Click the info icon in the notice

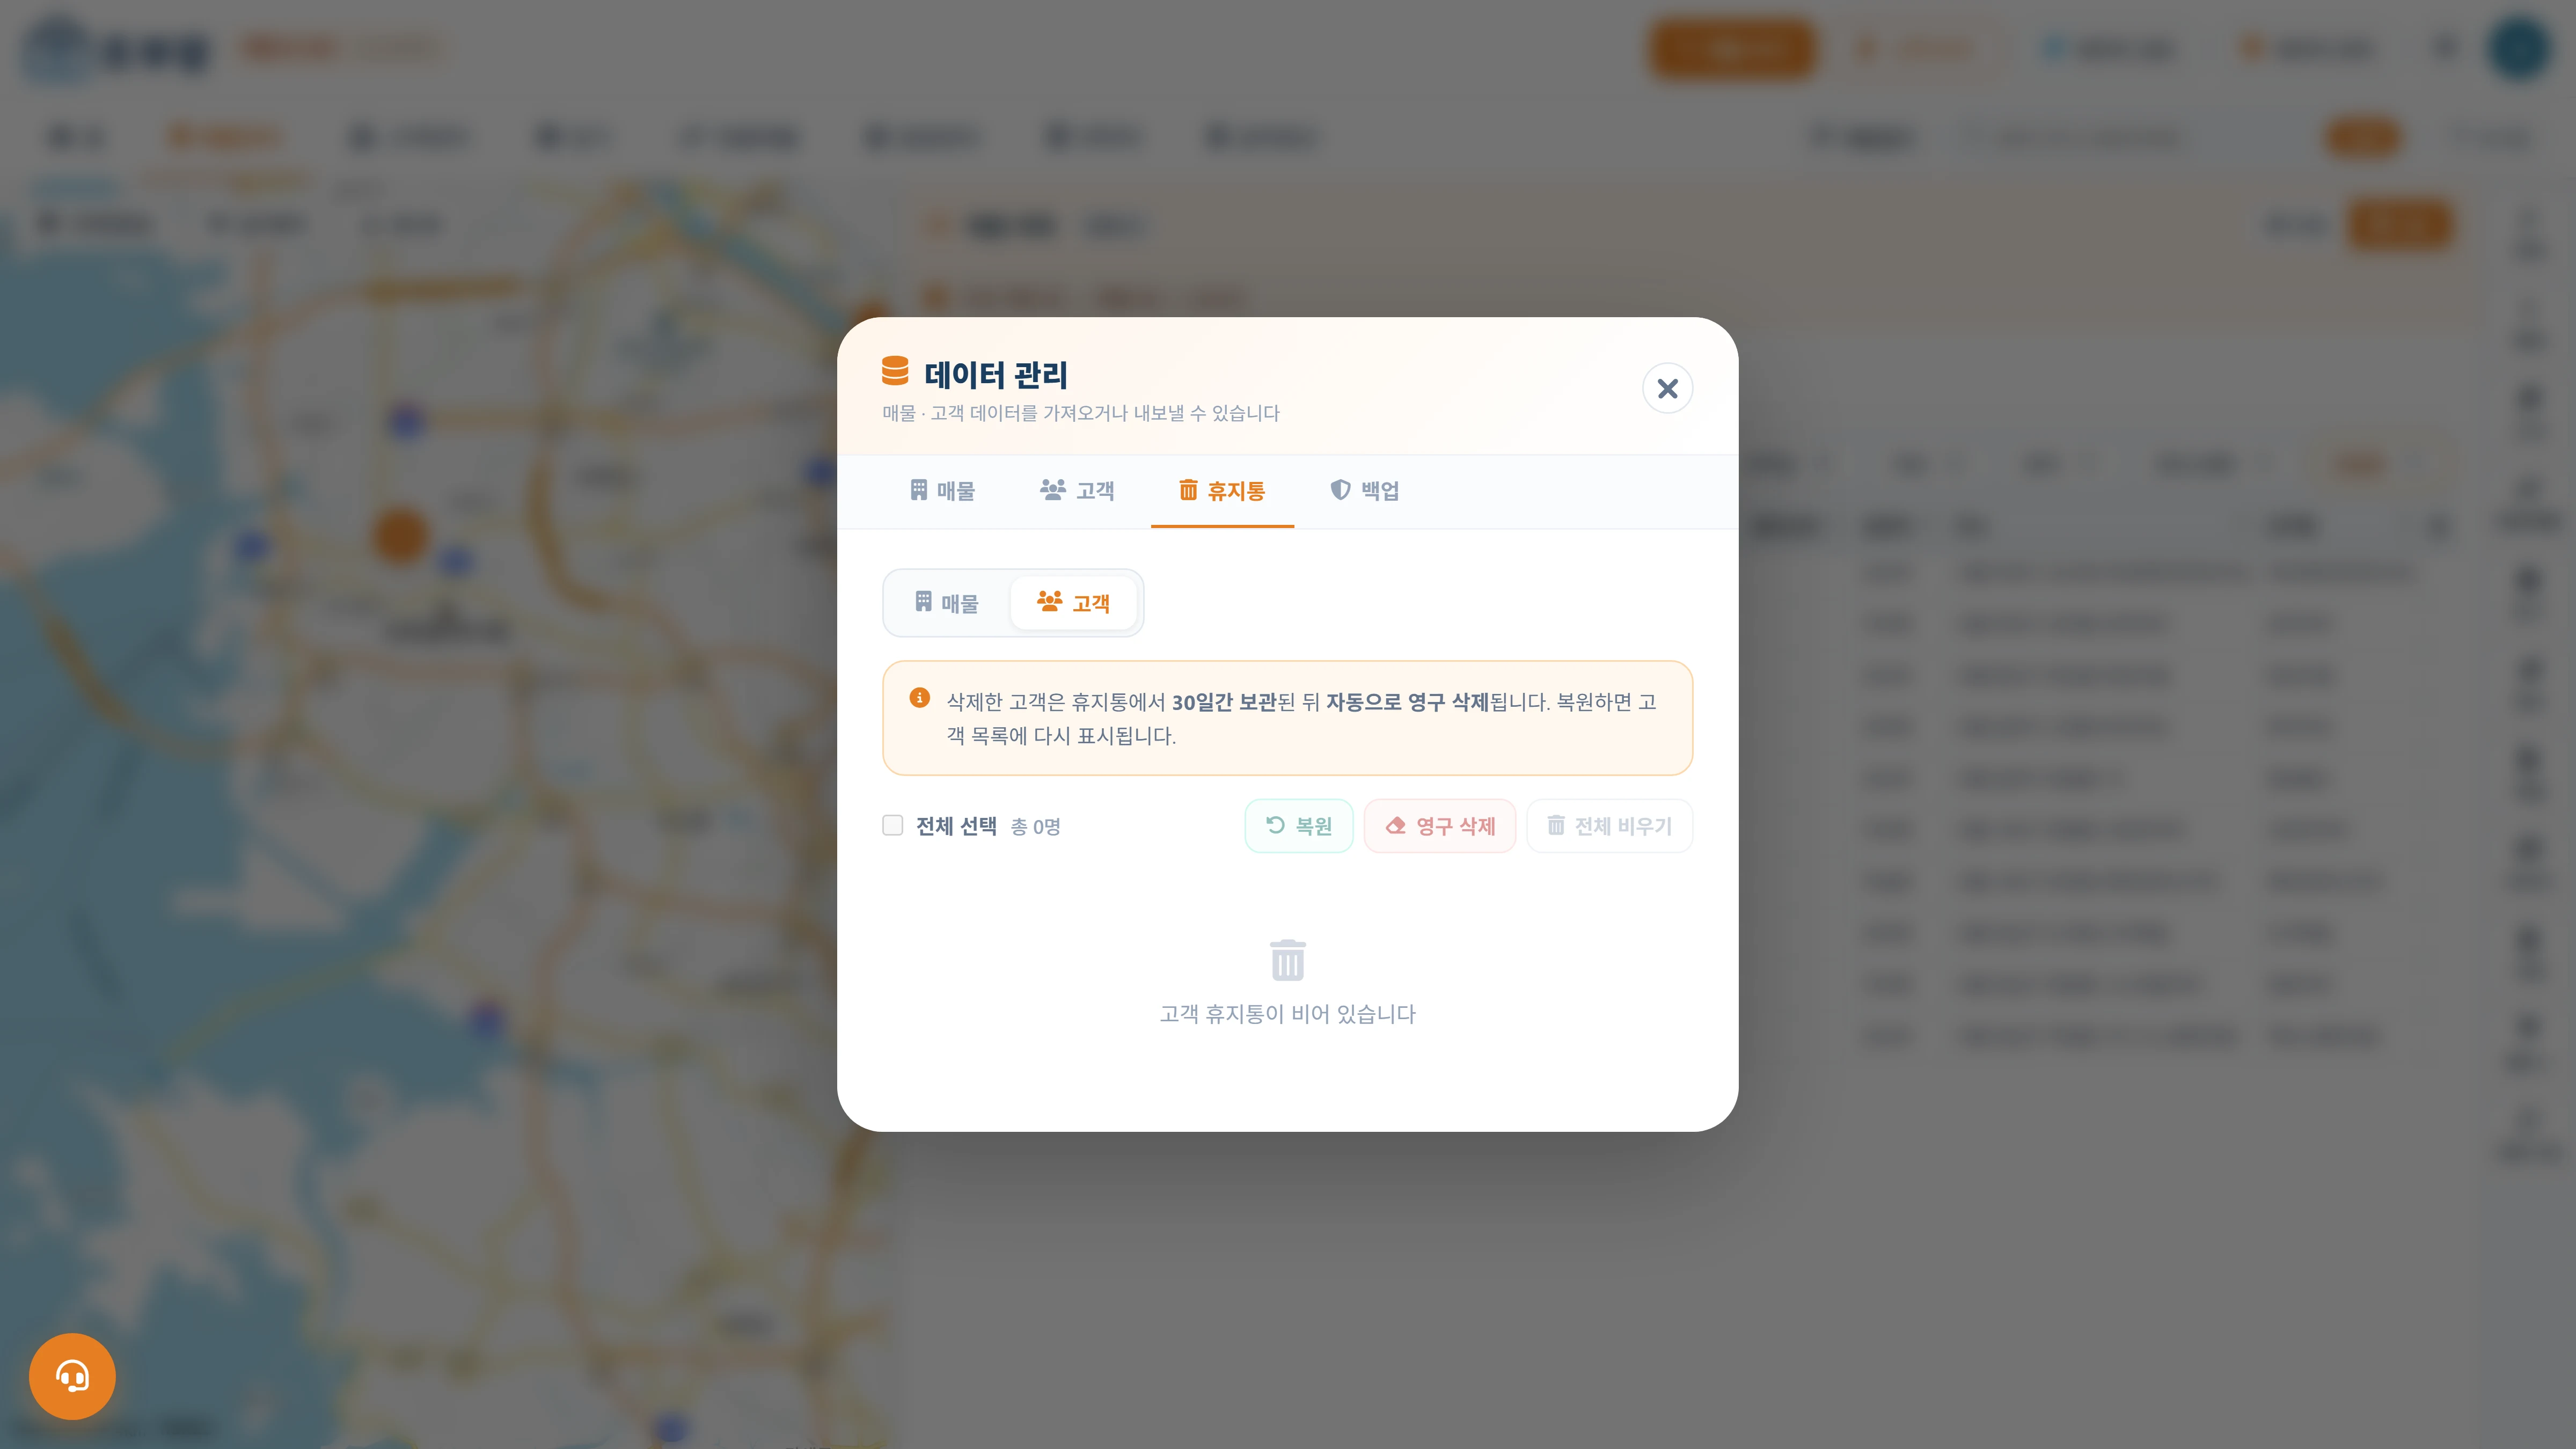tap(920, 698)
